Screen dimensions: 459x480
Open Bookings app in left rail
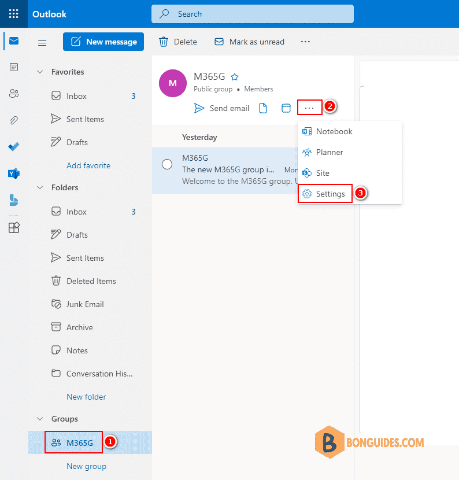pos(14,200)
